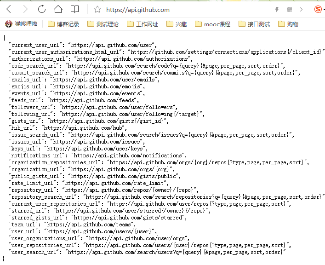The image size is (325, 265).
Task: Open the 博客记录 bookmark folder
Action: [x=63, y=24]
